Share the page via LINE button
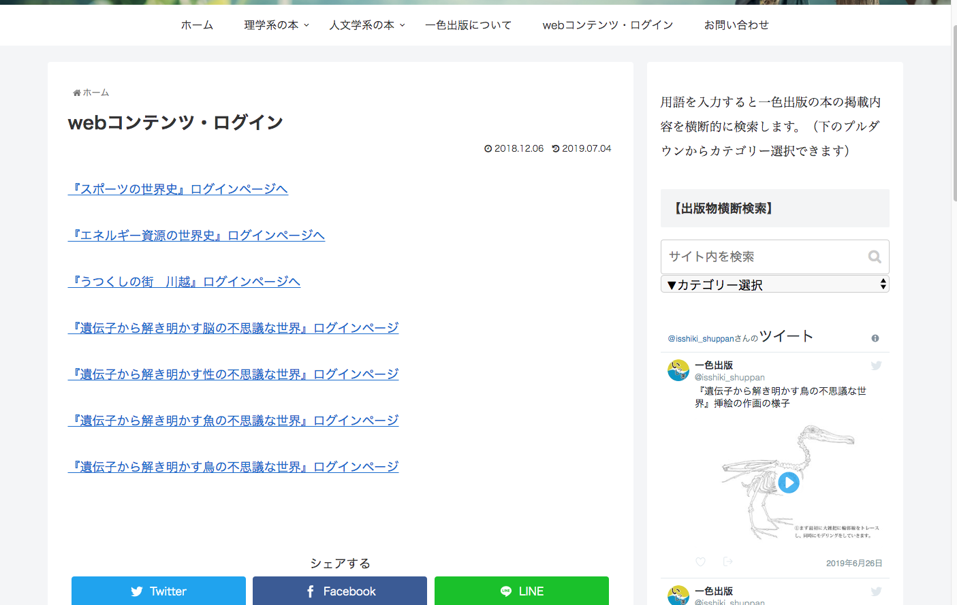 coord(521,591)
